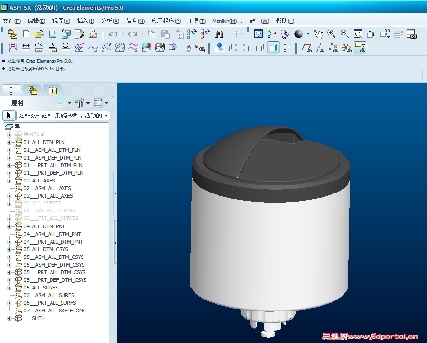The height and width of the screenshot is (343, 427).
Task: Click the model tree display icon
Action: coord(286,47)
